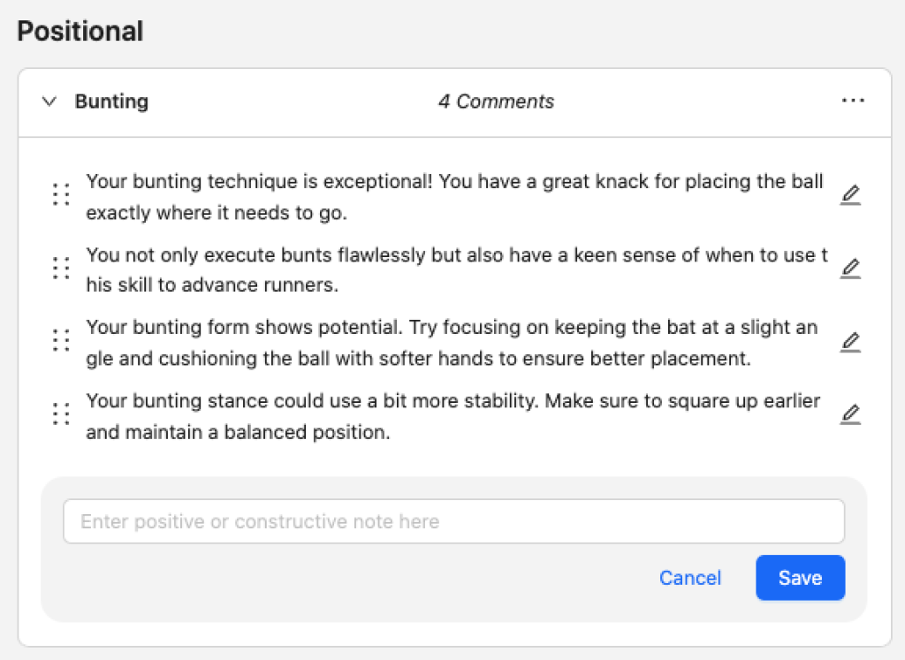The image size is (905, 660).
Task: Click the Bunting section title
Action: coord(111,102)
